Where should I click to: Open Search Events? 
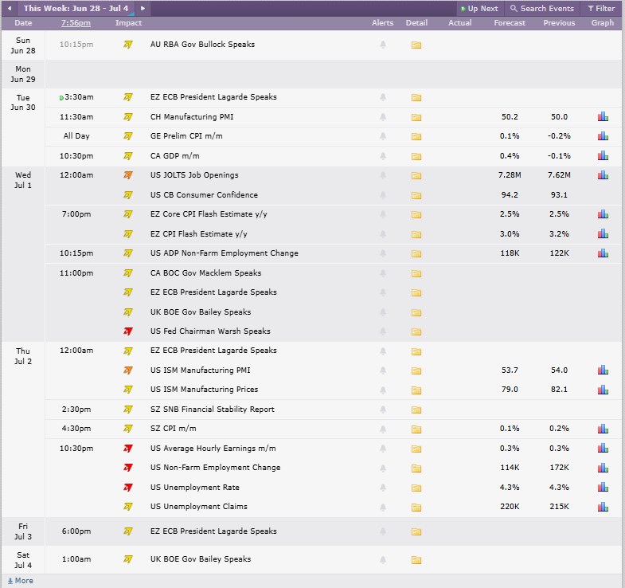point(542,9)
